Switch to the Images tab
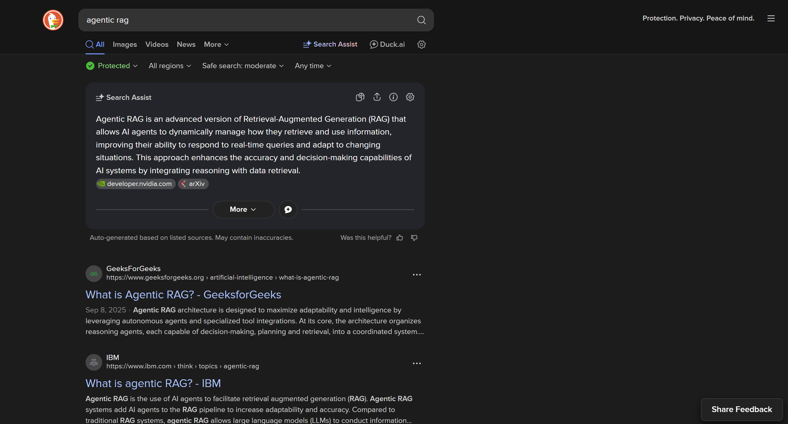Screen dimensions: 788x424 (125, 44)
